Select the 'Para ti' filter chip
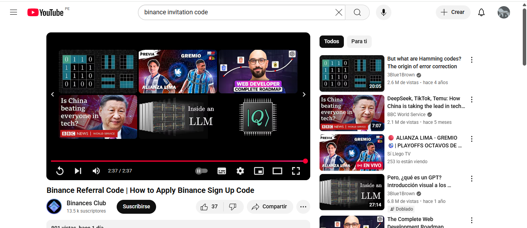Image resolution: width=527 pixels, height=228 pixels. pos(359,41)
